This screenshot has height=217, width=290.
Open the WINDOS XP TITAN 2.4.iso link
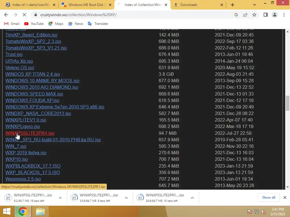33,74
